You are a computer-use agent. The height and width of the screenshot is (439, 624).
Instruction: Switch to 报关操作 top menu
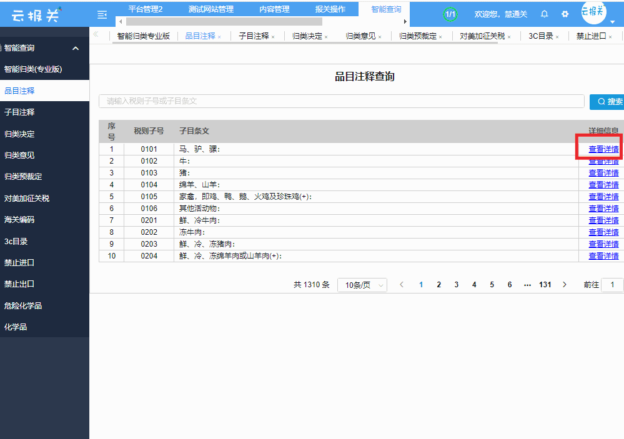[x=330, y=9]
